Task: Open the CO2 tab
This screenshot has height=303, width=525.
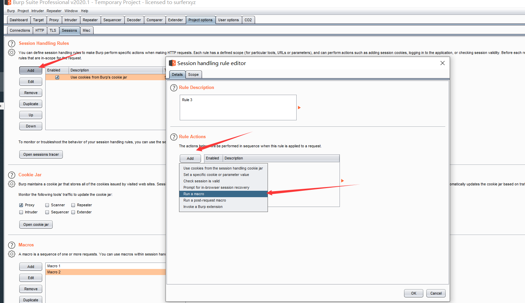Action: [248, 20]
